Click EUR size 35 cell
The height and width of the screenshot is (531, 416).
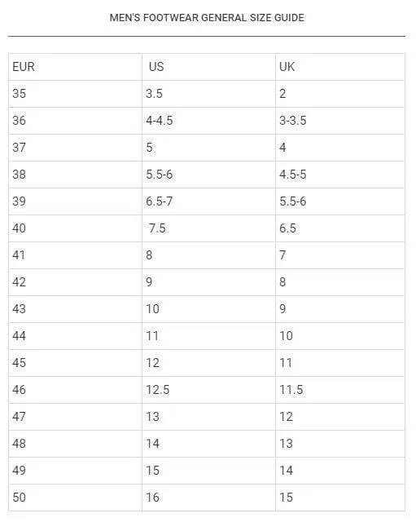75,94
